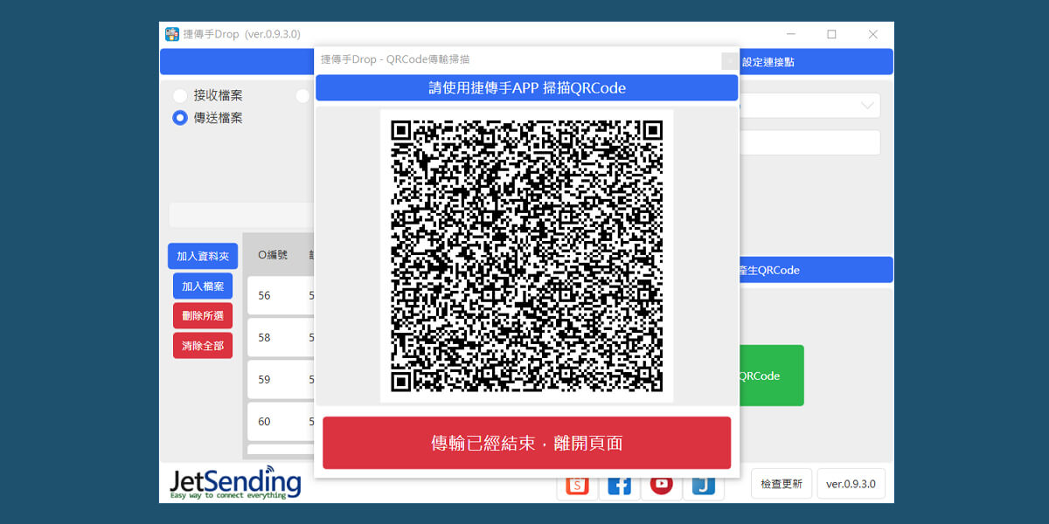Click the O編號 column header
This screenshot has height=524, width=1049.
tap(273, 255)
